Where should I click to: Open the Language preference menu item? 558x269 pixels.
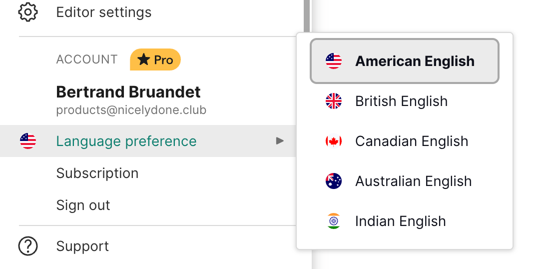coord(126,141)
